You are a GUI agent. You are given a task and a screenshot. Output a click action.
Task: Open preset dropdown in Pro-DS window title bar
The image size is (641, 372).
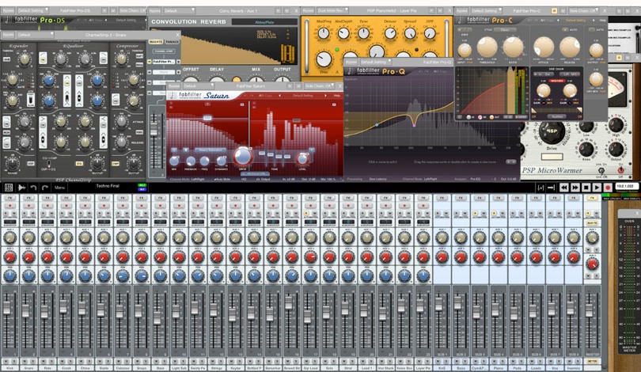point(32,10)
